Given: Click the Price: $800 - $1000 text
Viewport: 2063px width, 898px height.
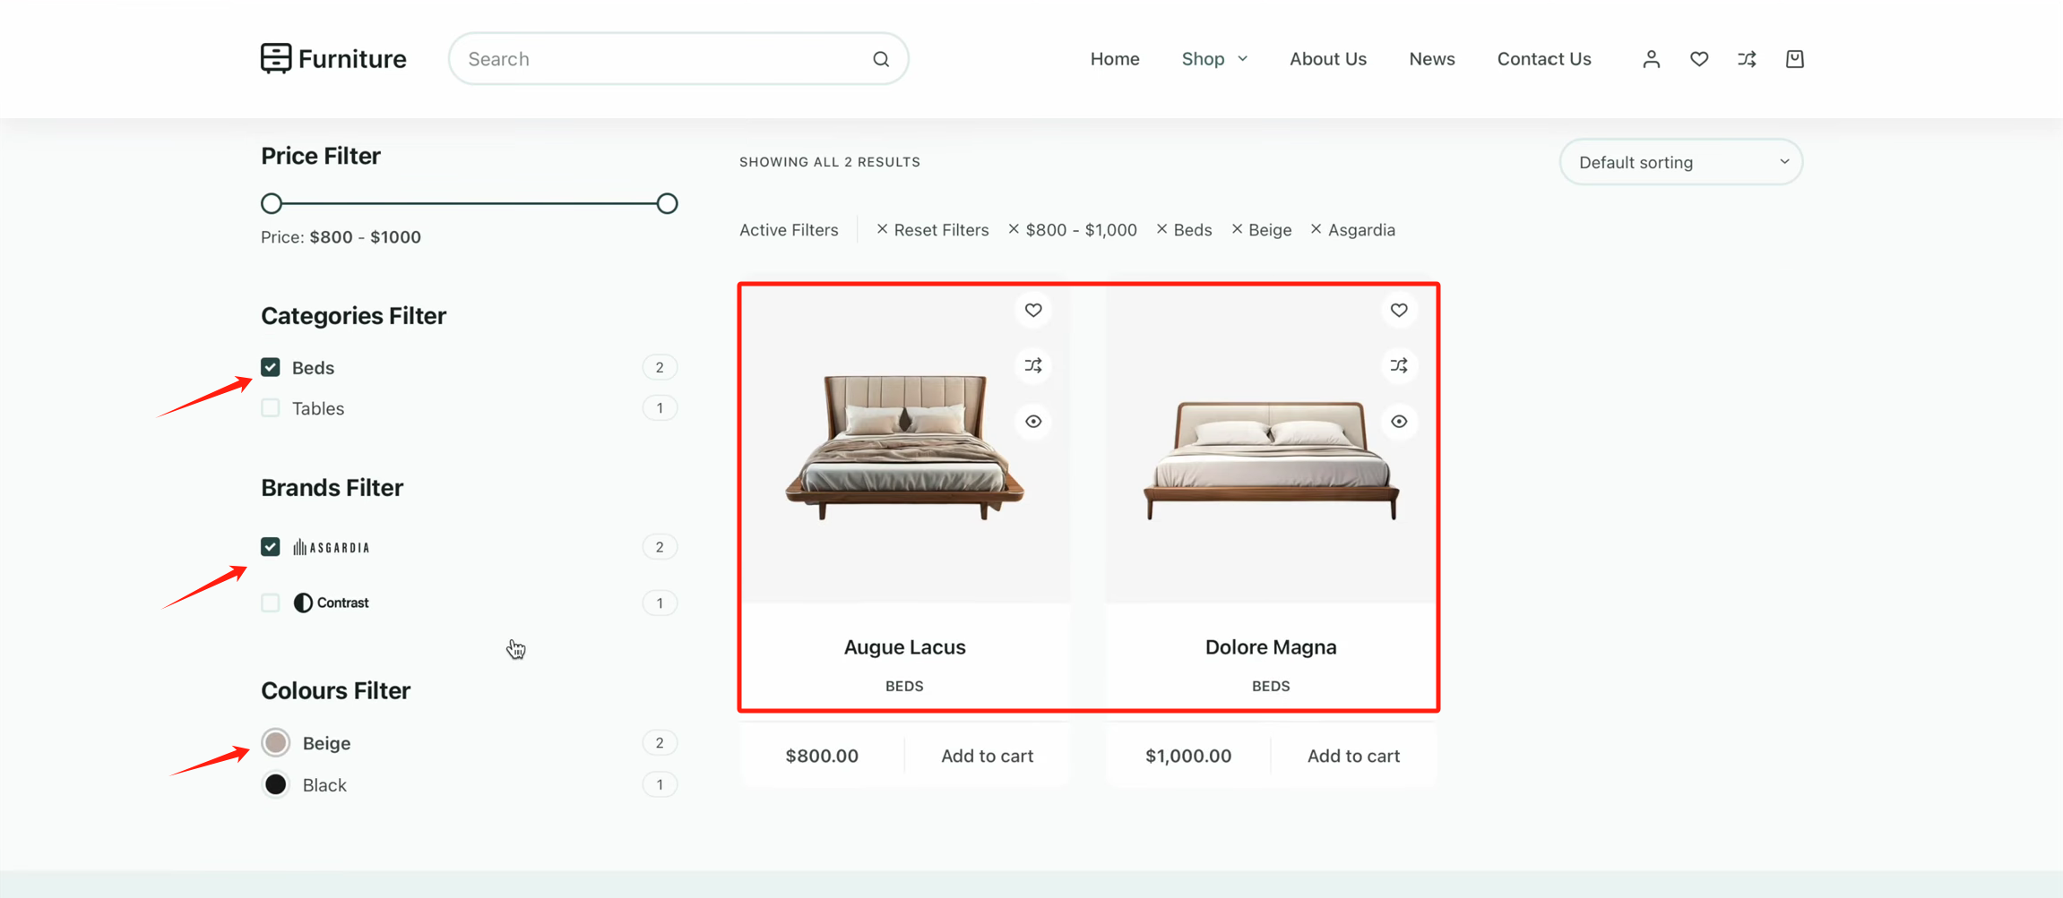Looking at the screenshot, I should coord(341,237).
